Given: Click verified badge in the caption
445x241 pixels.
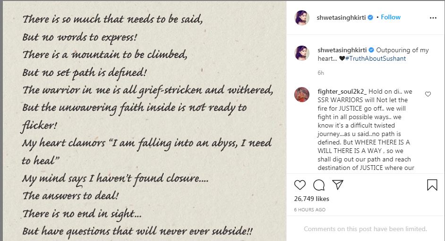Looking at the screenshot, I should tap(371, 50).
